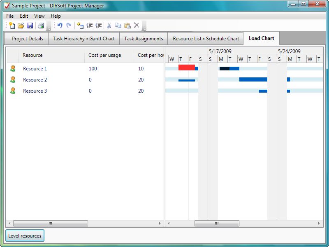Click the chart horizontal scrollbar thumb
This screenshot has width=329, height=247.
pyautogui.click(x=217, y=223)
